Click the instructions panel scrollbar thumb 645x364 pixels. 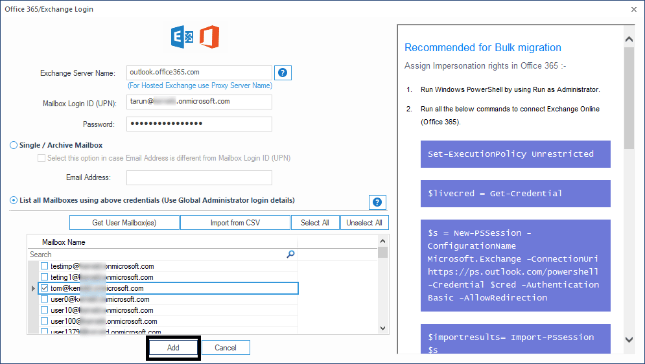click(x=629, y=98)
